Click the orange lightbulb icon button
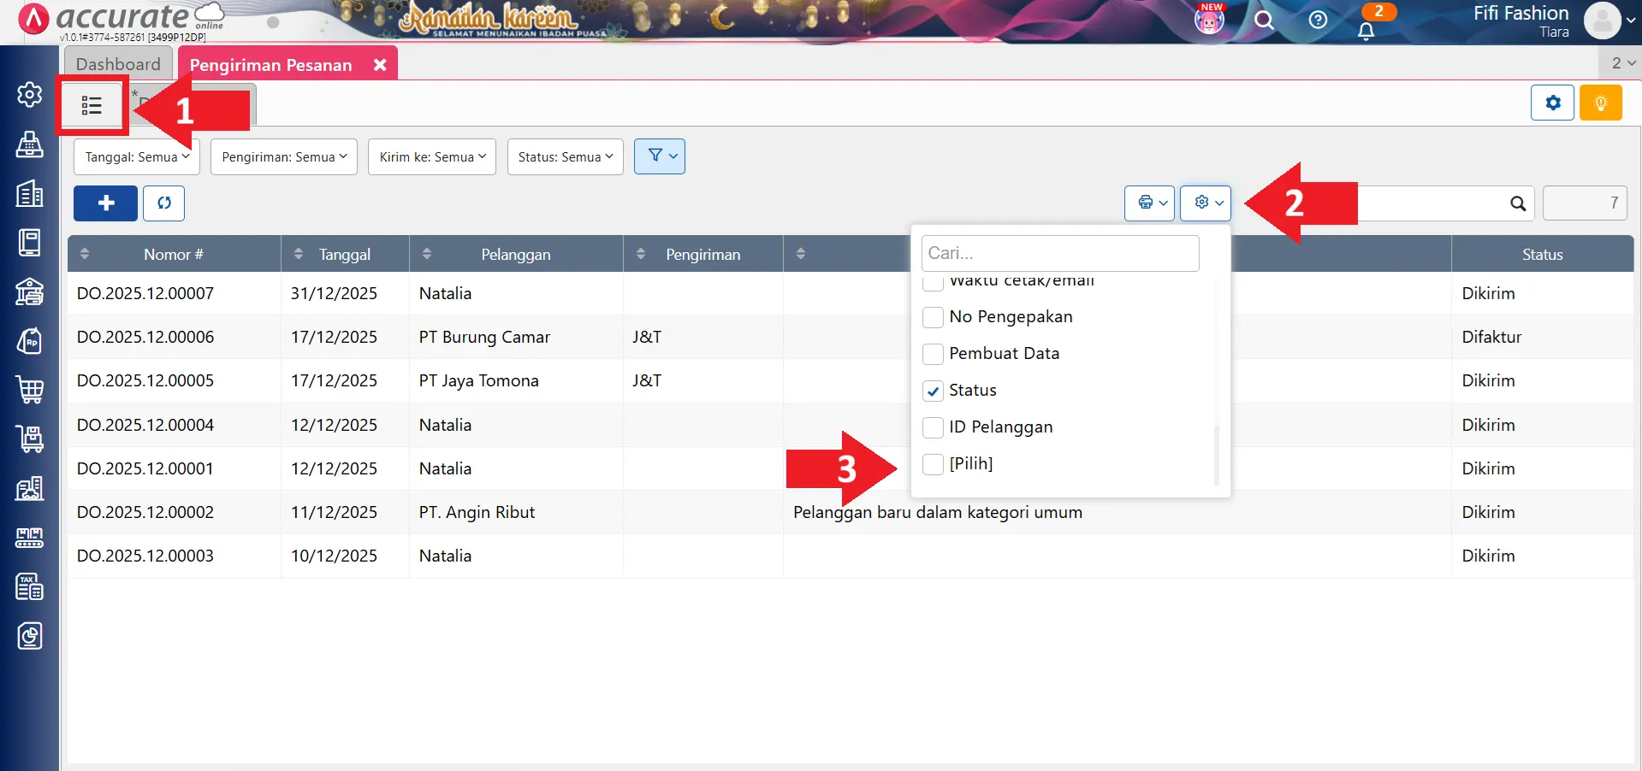The height and width of the screenshot is (771, 1642). 1600,103
